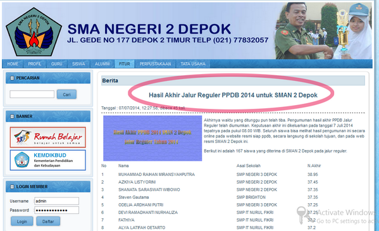Click the header photo of officer and student
This screenshot has width=379, height=231.
tap(323, 31)
